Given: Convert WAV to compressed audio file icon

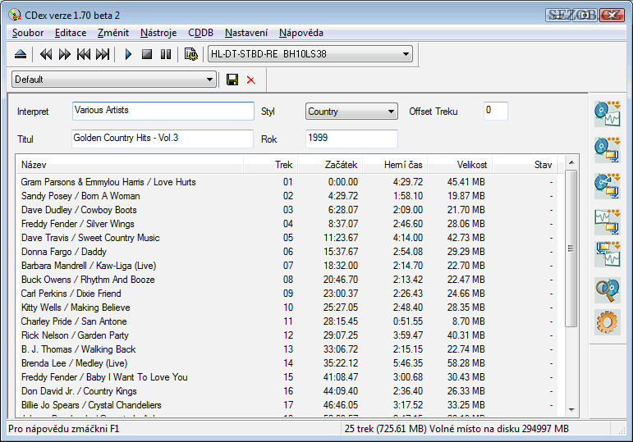Looking at the screenshot, I should pos(608,221).
